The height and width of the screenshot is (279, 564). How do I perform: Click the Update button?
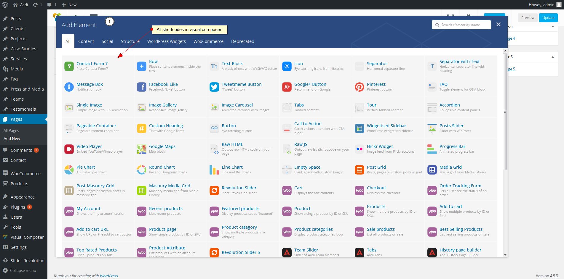click(x=548, y=18)
